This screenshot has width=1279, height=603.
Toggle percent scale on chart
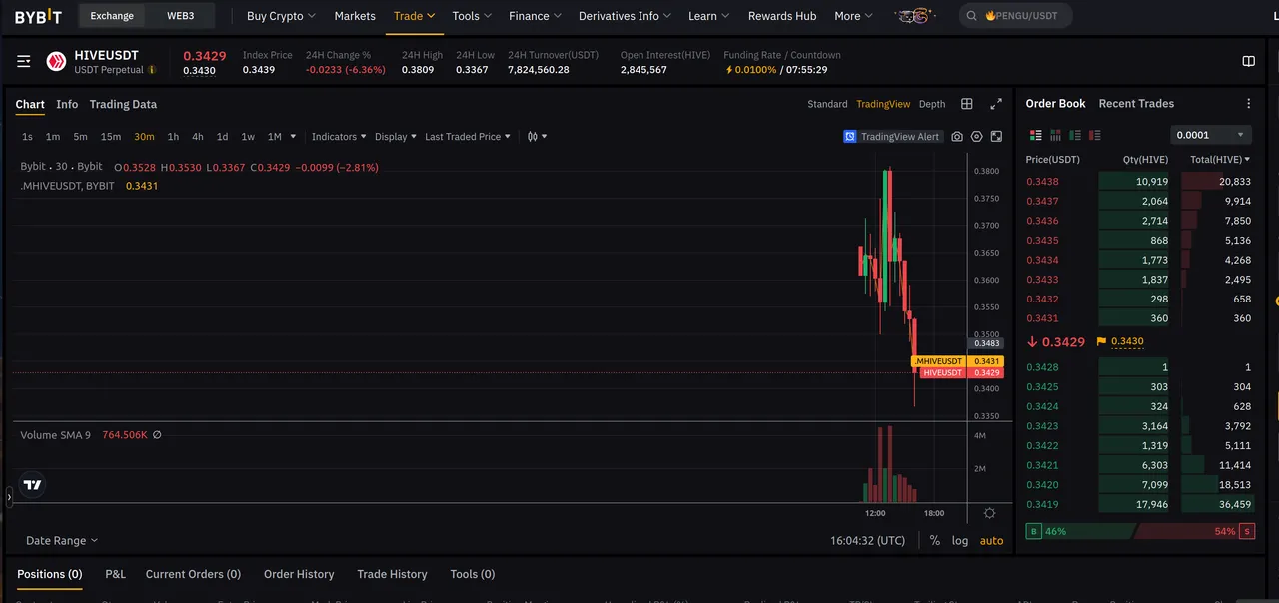coord(934,540)
